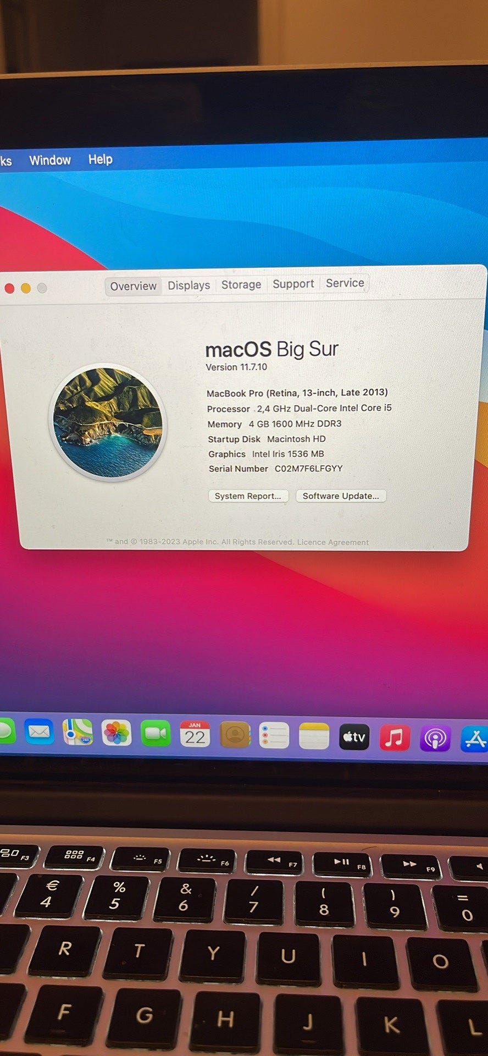Click the Big Sur artwork image
Image resolution: width=488 pixels, height=1056 pixels.
[108, 422]
